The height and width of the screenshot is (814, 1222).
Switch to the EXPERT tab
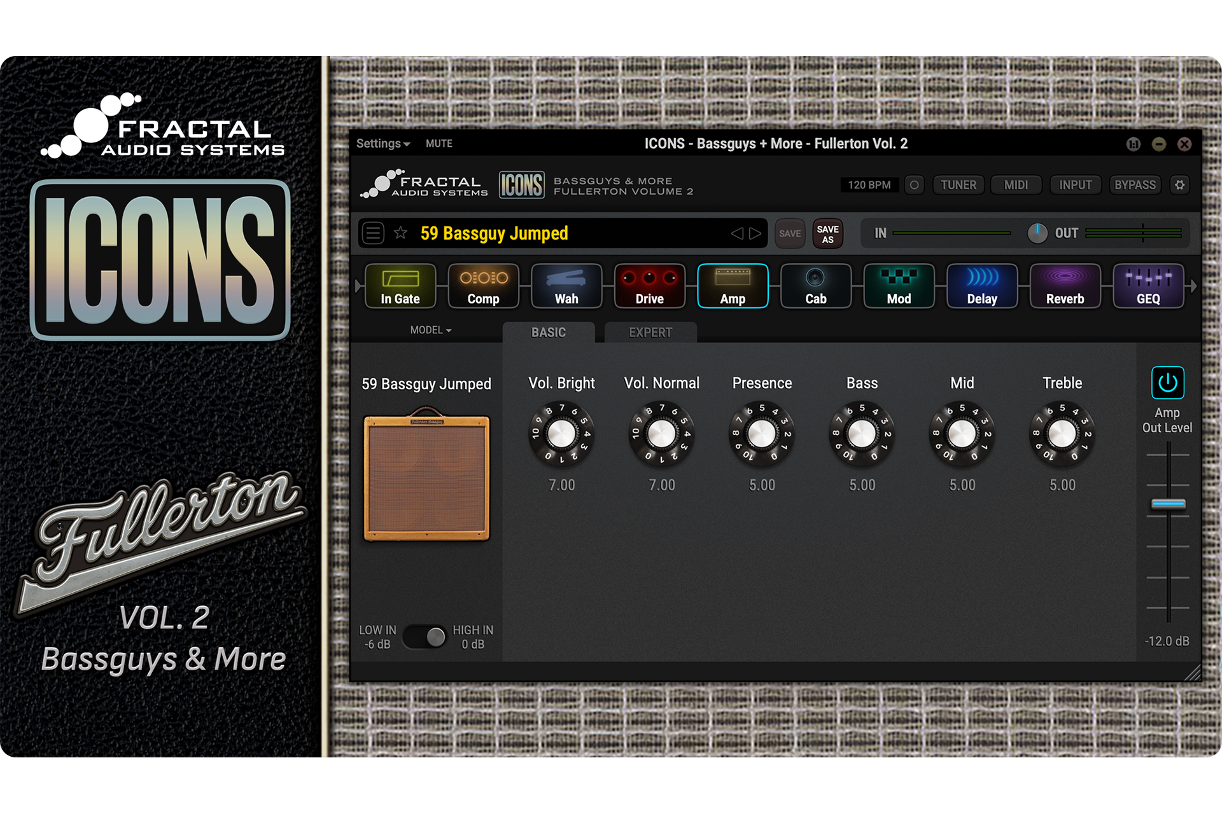point(650,332)
